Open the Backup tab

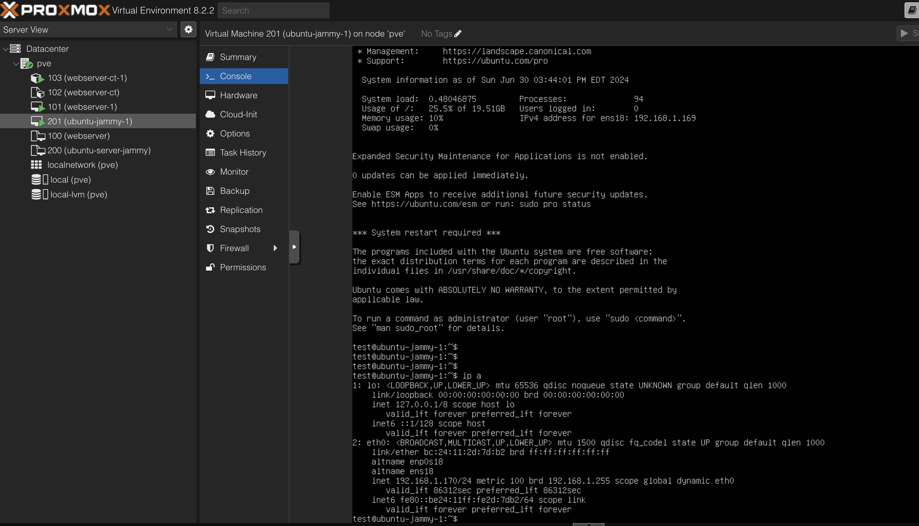(x=244, y=191)
